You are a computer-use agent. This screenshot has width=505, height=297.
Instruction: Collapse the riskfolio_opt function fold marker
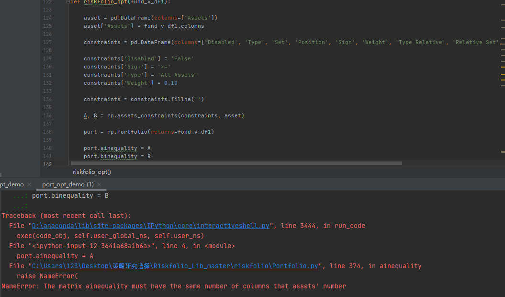click(68, 2)
